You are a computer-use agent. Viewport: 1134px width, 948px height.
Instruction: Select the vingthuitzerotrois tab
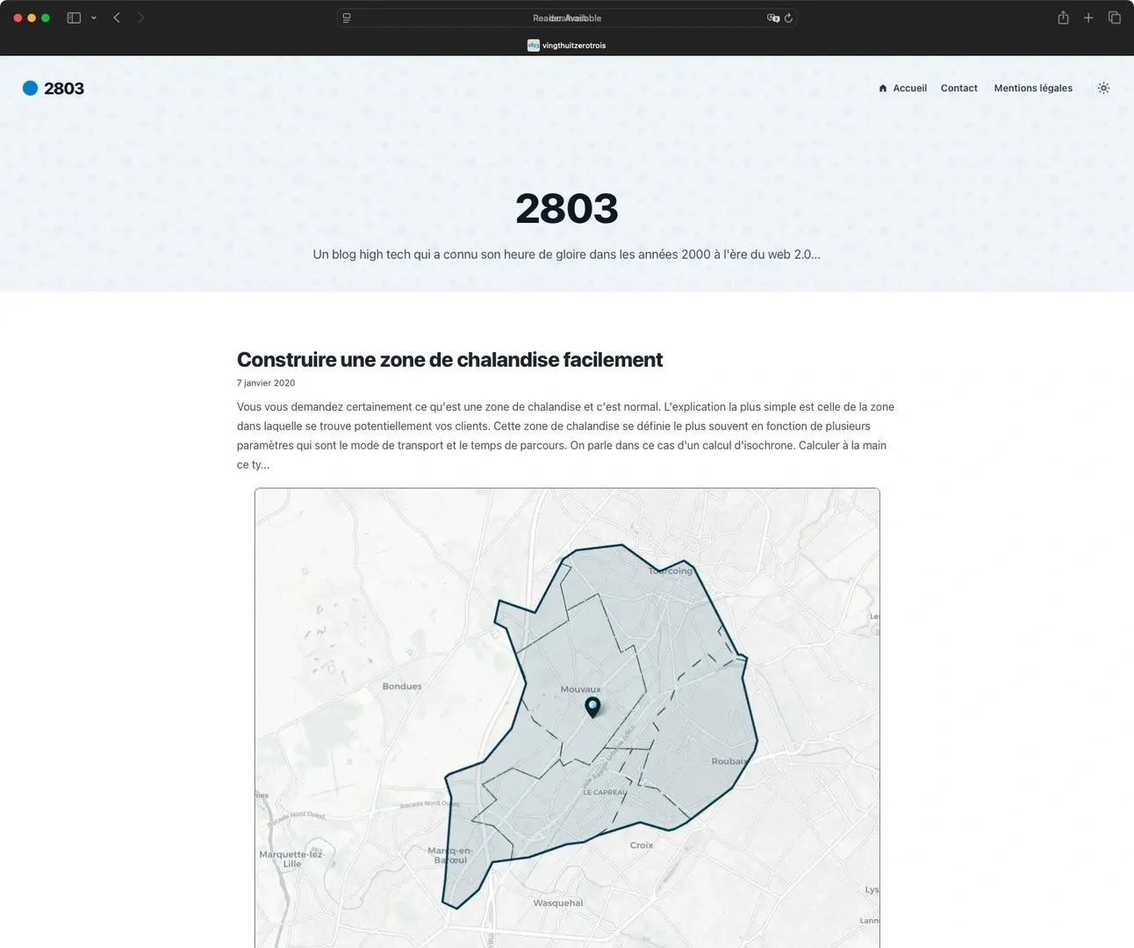(x=566, y=45)
